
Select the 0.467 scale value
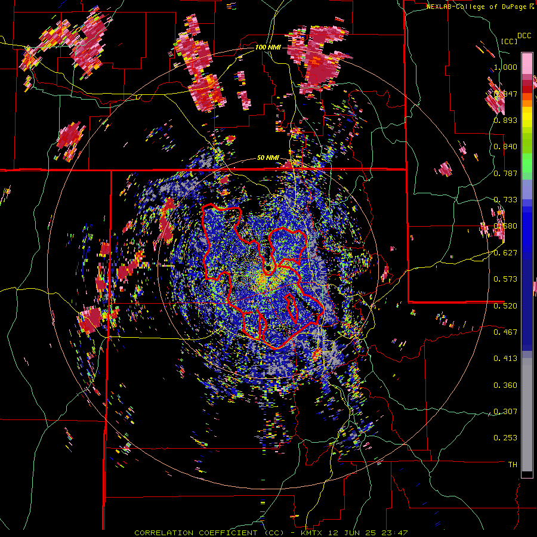[x=505, y=332]
